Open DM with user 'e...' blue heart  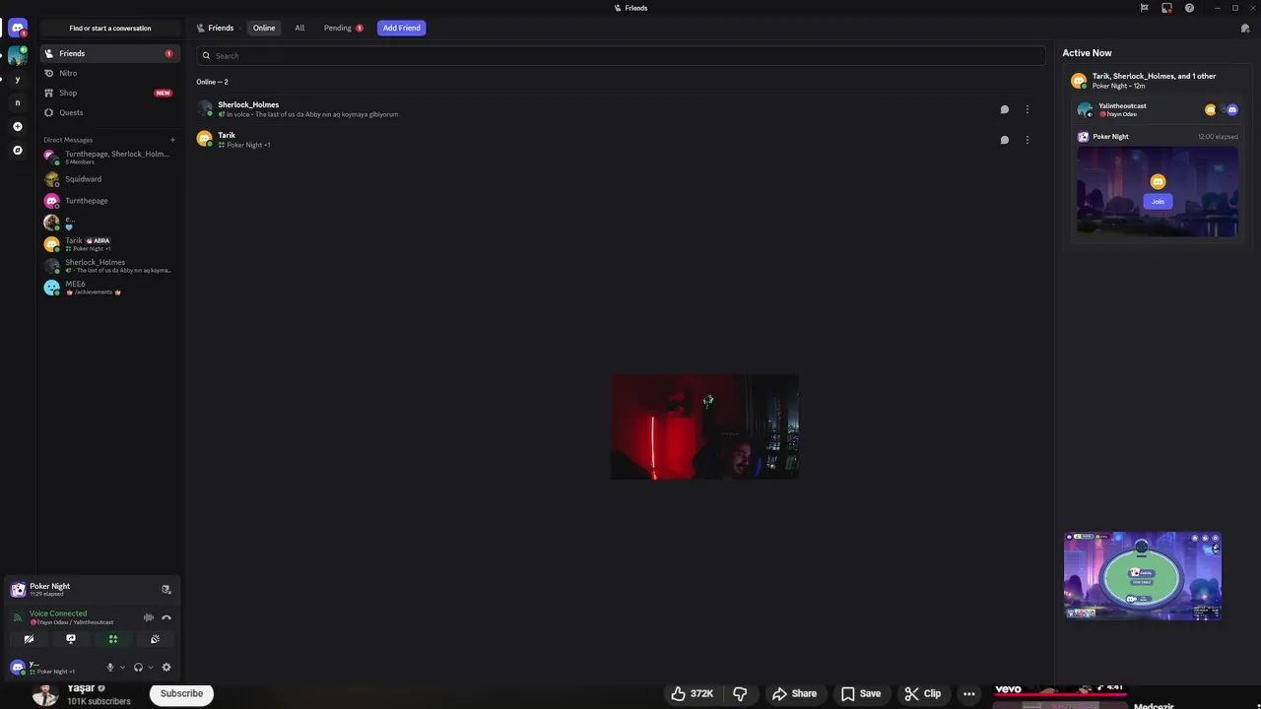pos(108,223)
